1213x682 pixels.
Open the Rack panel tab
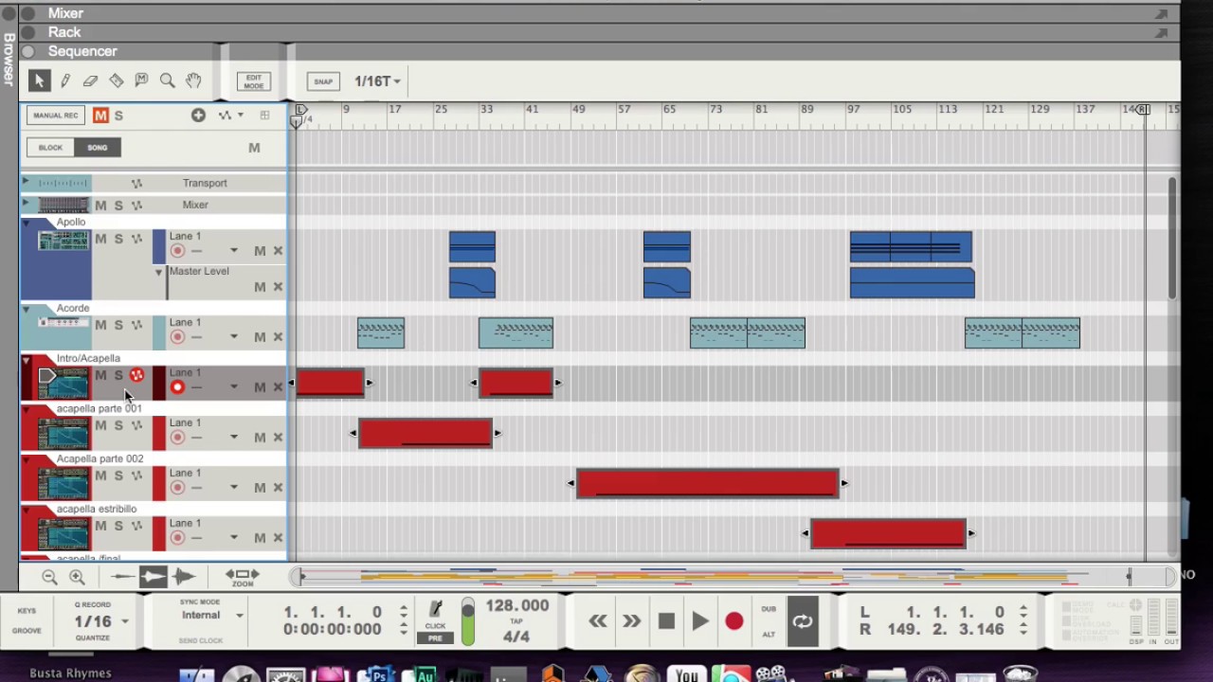click(x=64, y=32)
